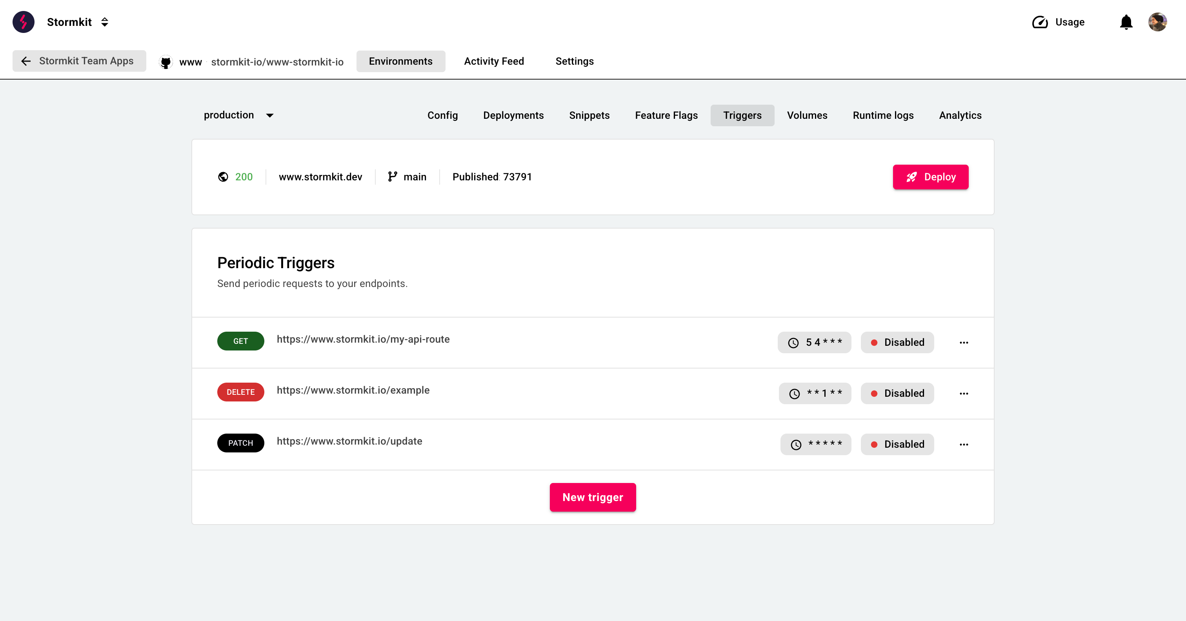The width and height of the screenshot is (1186, 621).
Task: Open more options for /update trigger
Action: [x=963, y=444]
